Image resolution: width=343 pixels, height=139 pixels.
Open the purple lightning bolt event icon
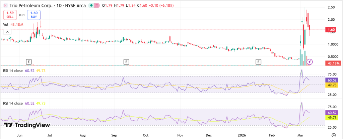(310, 62)
